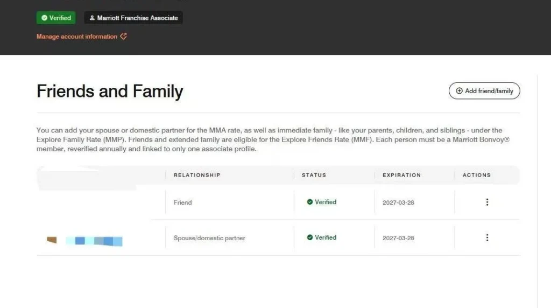The image size is (551, 308).
Task: Click Verified status in the Friend row
Action: coord(322,202)
